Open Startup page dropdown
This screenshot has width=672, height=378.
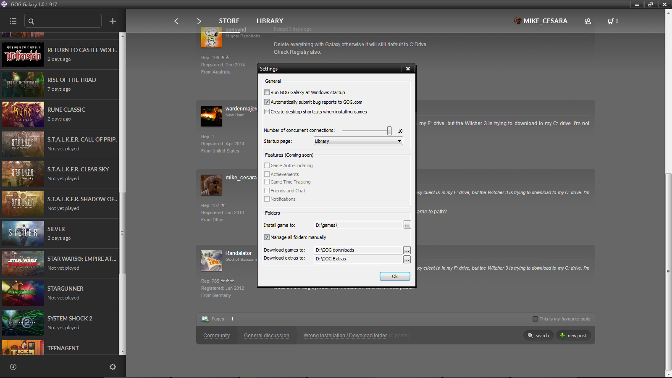tap(358, 141)
